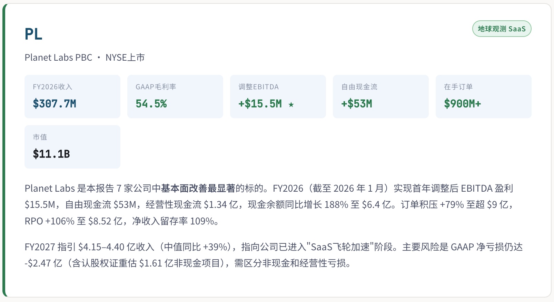Click the PL ticker heading
The image size is (554, 302).
(x=33, y=34)
